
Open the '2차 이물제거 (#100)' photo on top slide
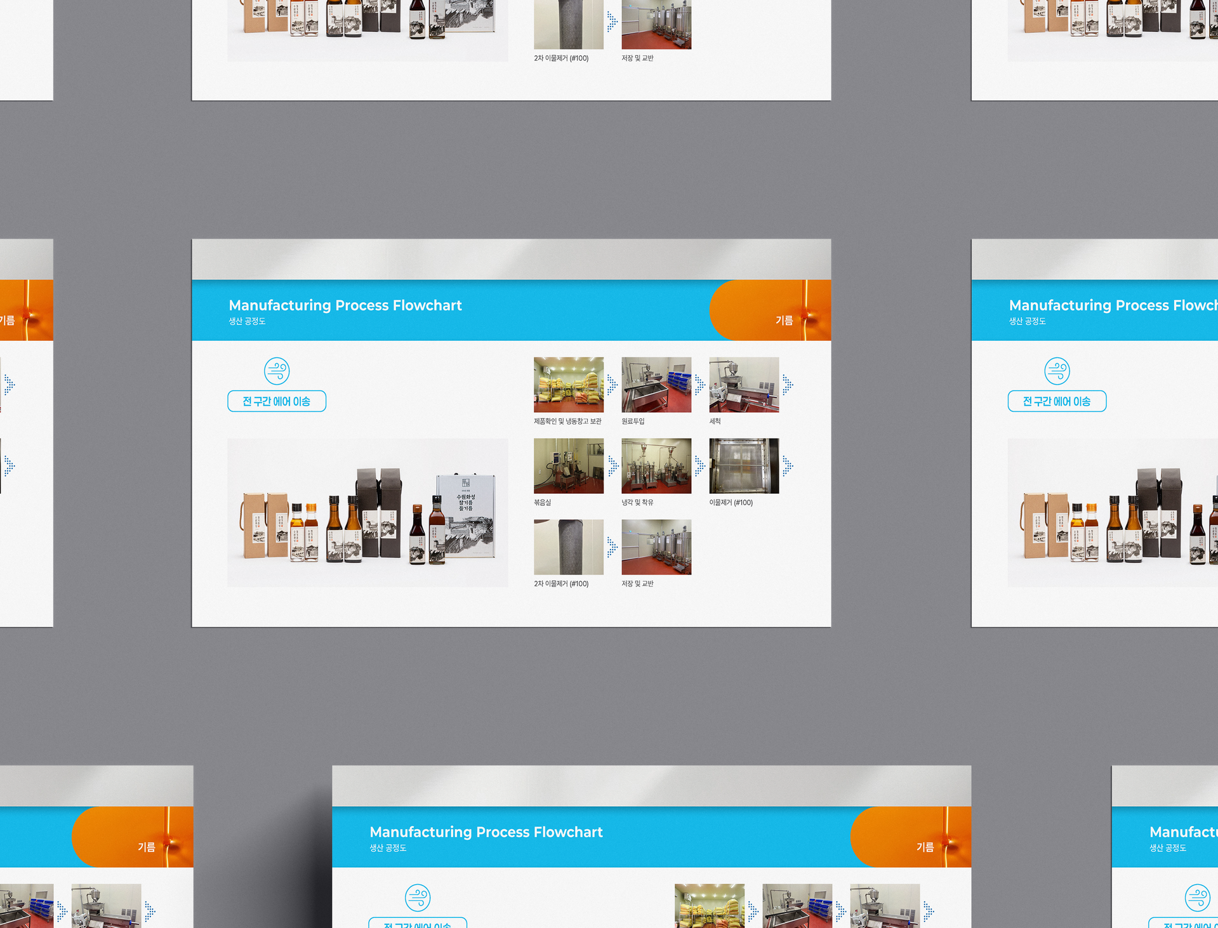pyautogui.click(x=569, y=24)
